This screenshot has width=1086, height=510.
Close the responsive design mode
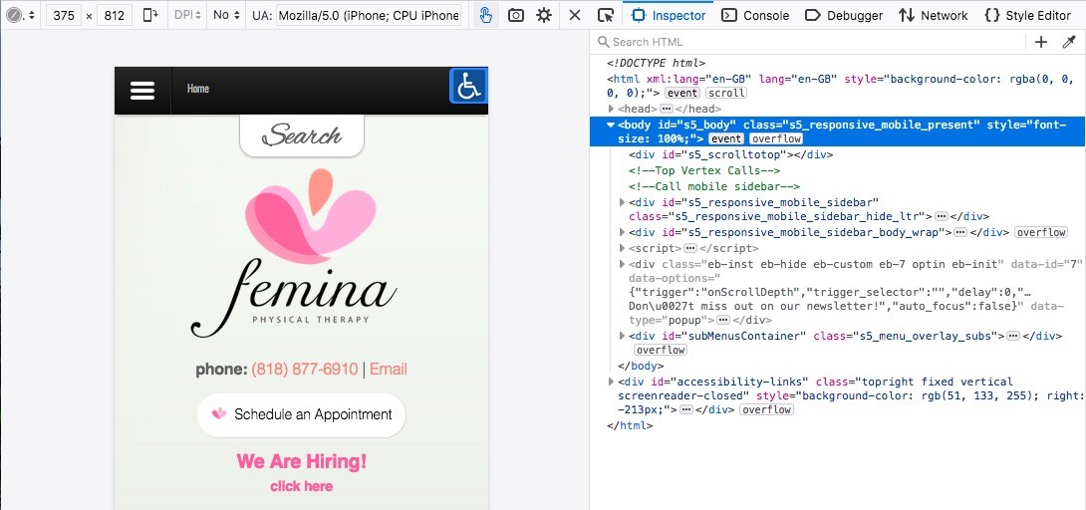(x=575, y=15)
